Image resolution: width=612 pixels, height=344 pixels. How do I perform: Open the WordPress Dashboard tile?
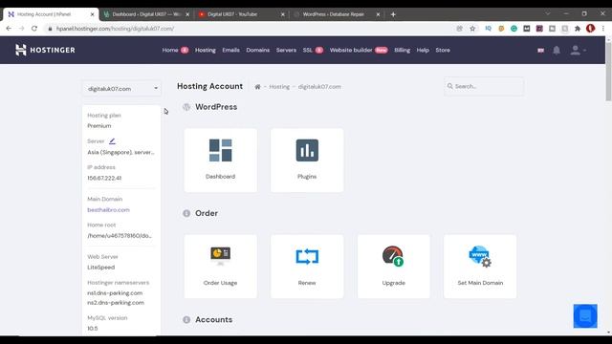click(x=221, y=160)
